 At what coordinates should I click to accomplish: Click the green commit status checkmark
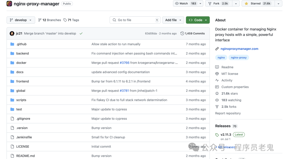(81, 33)
